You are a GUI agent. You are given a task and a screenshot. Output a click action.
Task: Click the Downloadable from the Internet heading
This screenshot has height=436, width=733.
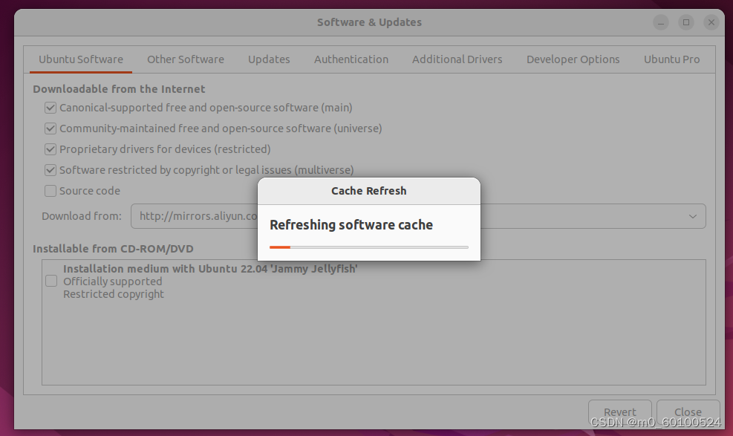119,89
